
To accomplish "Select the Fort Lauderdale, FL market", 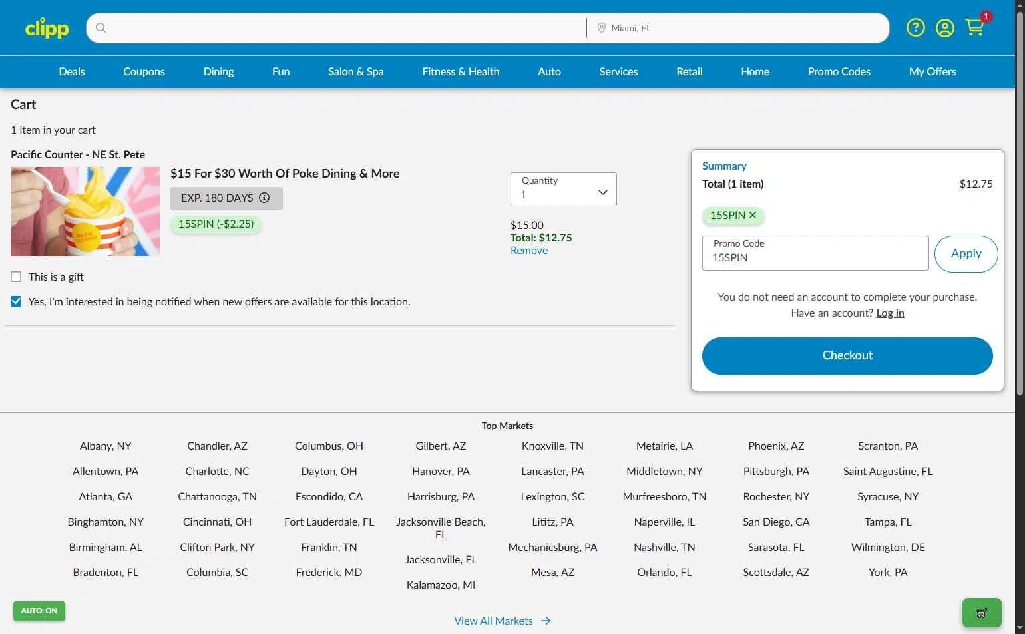I will coord(329,522).
